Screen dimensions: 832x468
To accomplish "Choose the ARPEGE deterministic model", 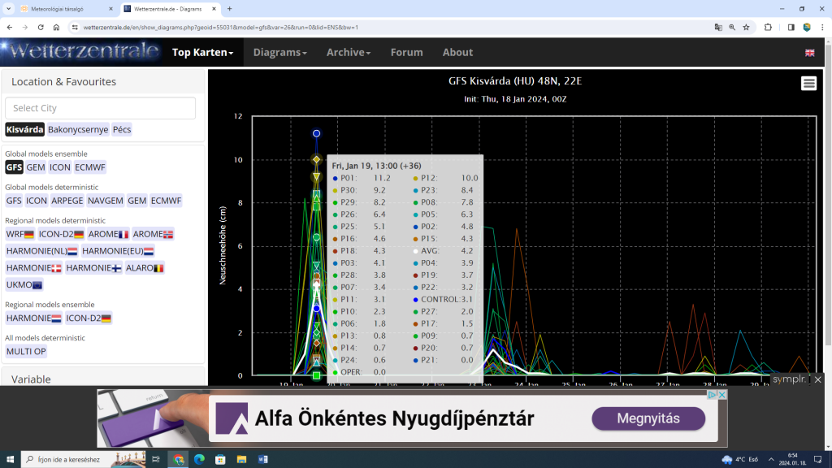I will tap(67, 201).
